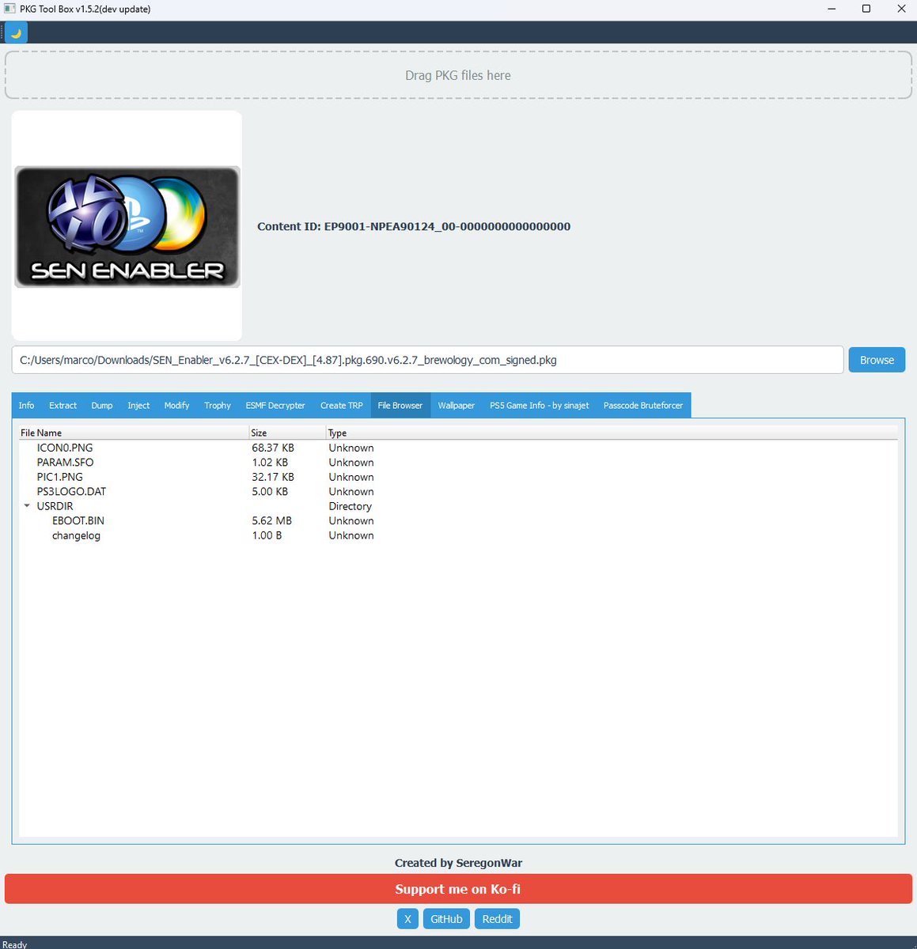Viewport: 917px width, 949px height.
Task: Open the Reddit link button
Action: (x=497, y=919)
